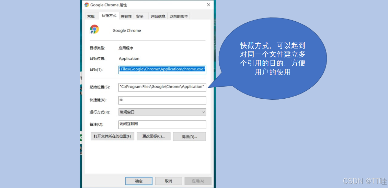Click the 目标(T) path field
Viewport: 388px width, 188px height.
point(162,70)
